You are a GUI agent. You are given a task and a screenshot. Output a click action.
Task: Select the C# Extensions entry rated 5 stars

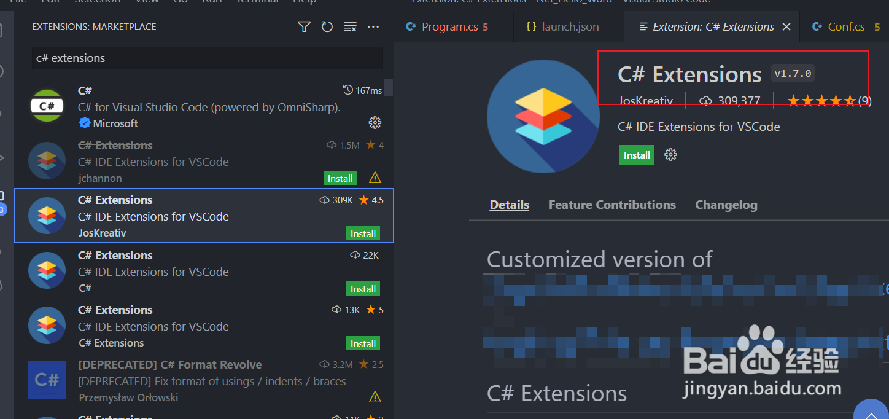(203, 326)
